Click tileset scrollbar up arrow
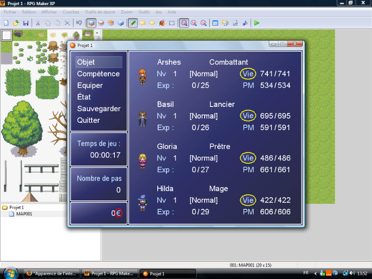This screenshot has width=372, height=279. [97, 33]
